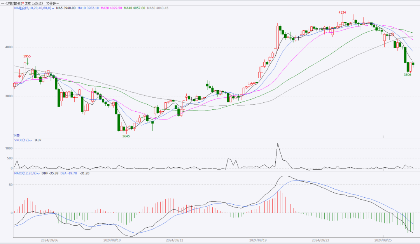Image resolution: width=420 pixels, height=244 pixels.
Task: Click the MA40 4057.80 value
Action: pyautogui.click(x=135, y=8)
